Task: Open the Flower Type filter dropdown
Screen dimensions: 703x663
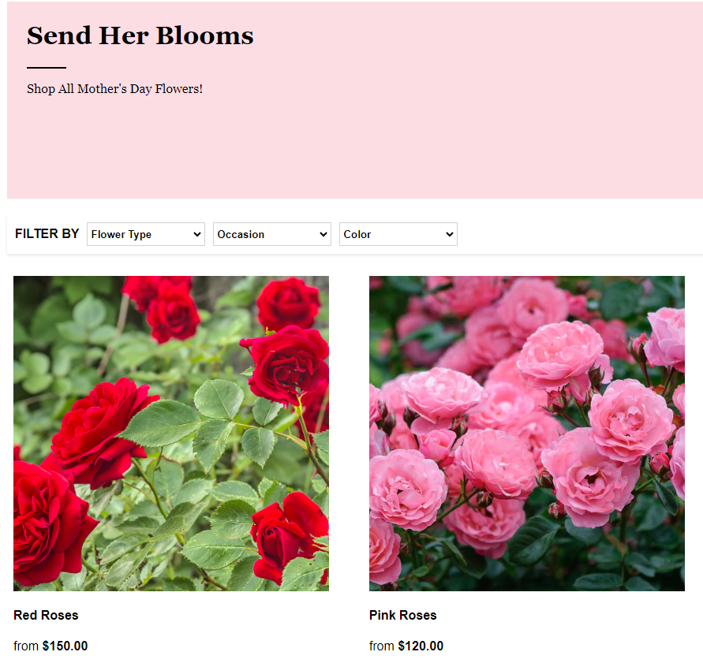Action: click(x=146, y=234)
